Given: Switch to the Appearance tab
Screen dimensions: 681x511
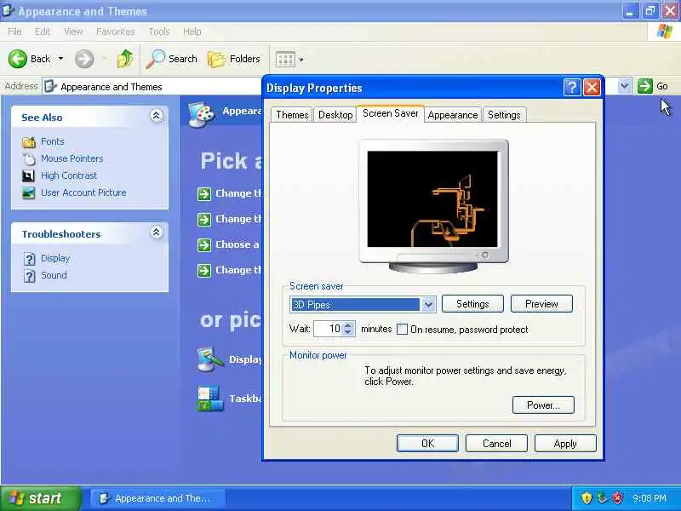Looking at the screenshot, I should 453,115.
